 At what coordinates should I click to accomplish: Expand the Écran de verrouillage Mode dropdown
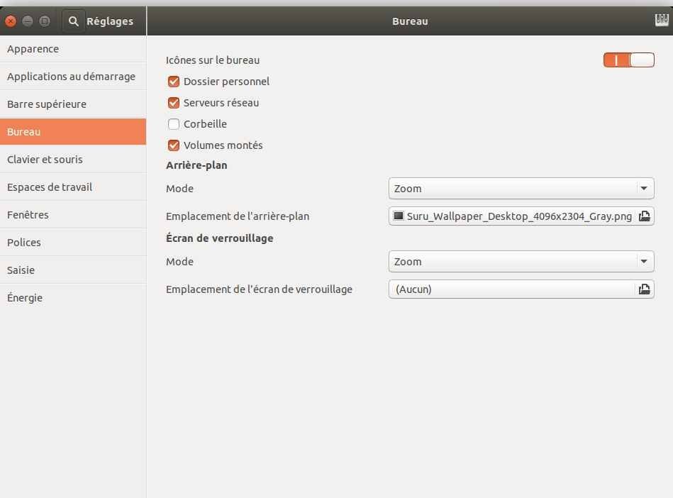[521, 262]
